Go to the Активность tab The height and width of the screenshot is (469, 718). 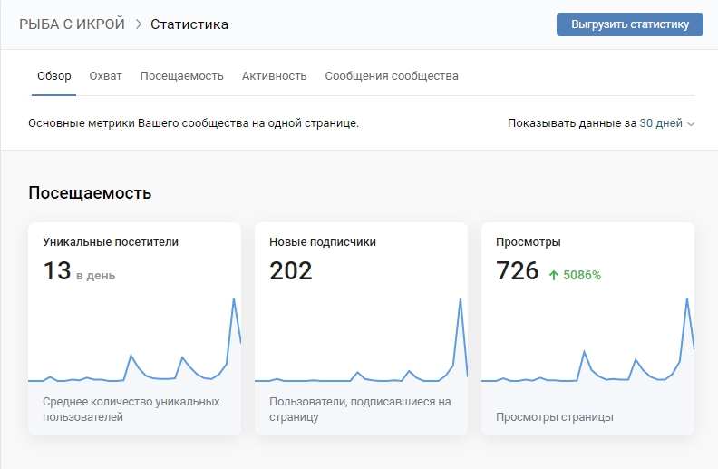pos(275,76)
